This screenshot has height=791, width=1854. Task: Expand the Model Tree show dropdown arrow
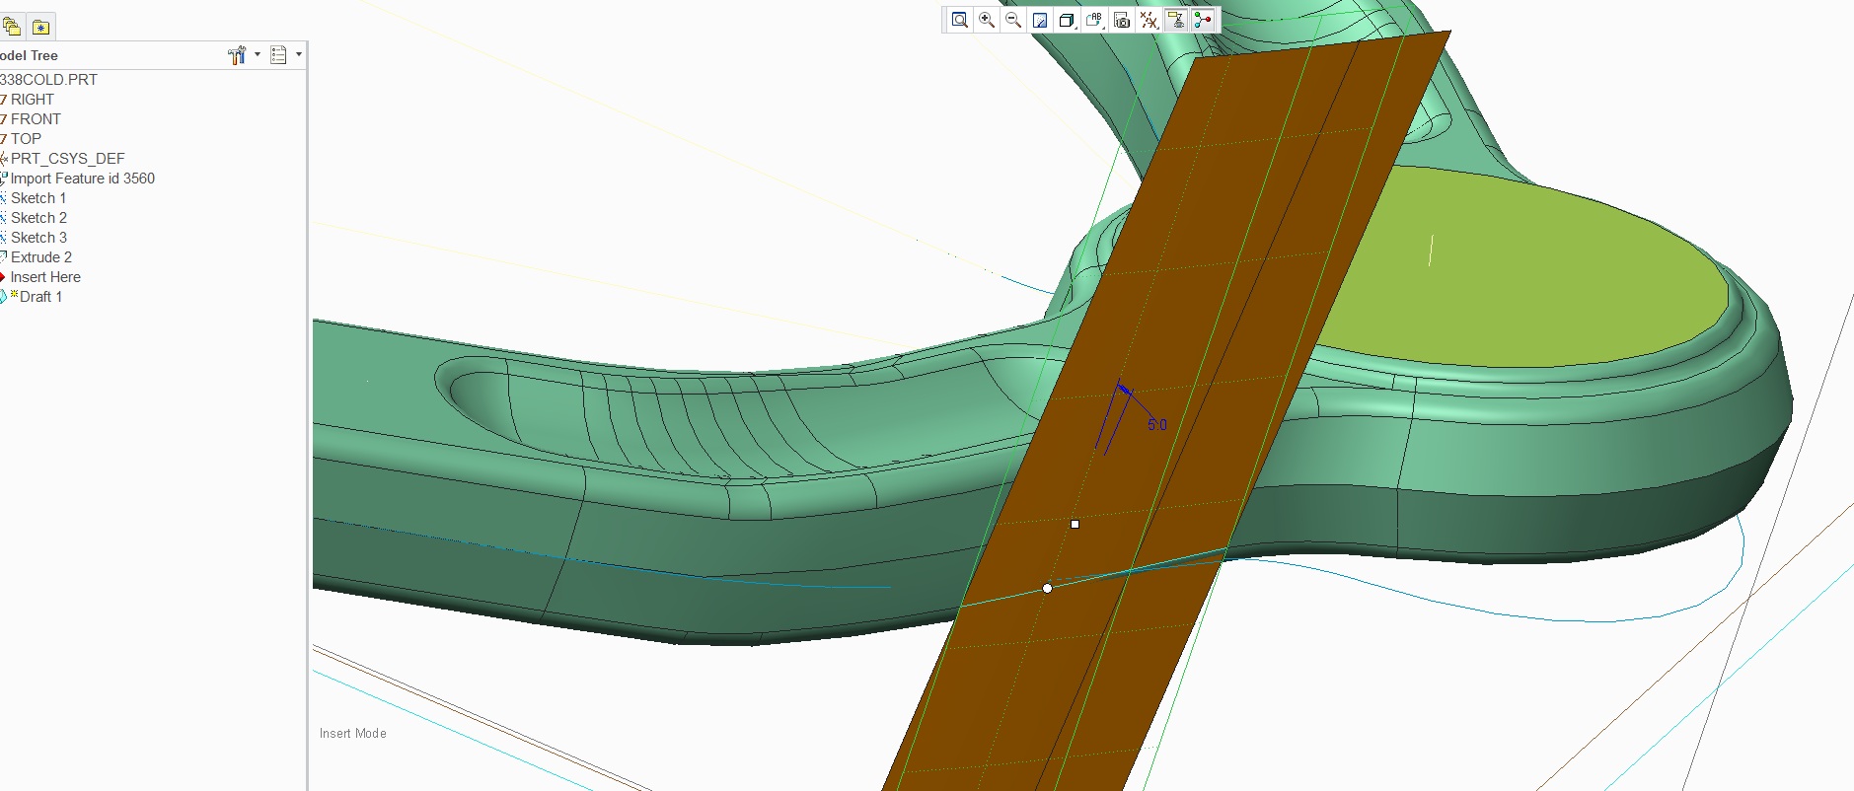299,54
